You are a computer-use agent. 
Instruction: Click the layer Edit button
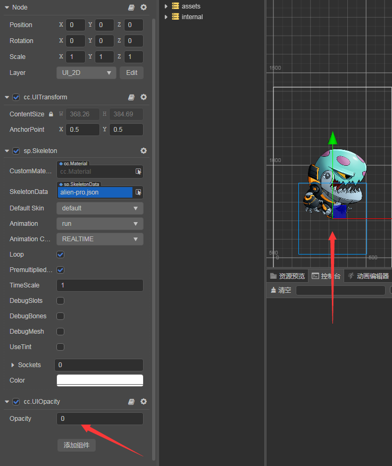pos(132,73)
